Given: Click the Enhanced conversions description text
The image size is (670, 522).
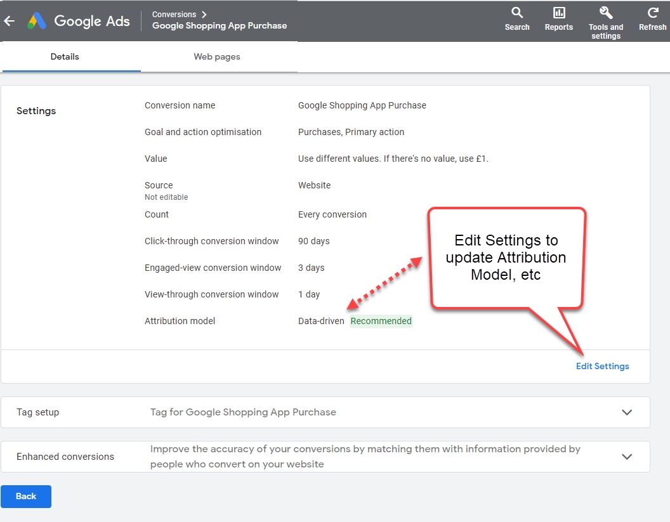Looking at the screenshot, I should click(x=365, y=457).
